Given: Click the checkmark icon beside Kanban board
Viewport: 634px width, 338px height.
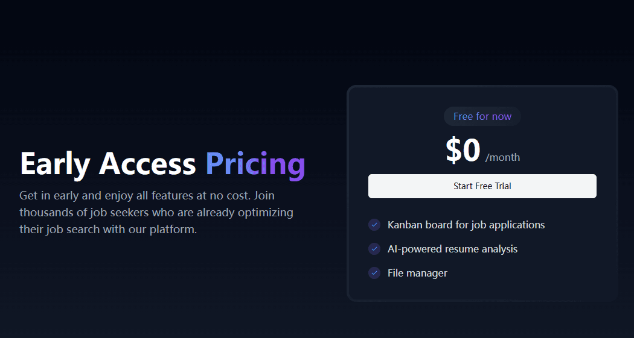Looking at the screenshot, I should [x=374, y=225].
